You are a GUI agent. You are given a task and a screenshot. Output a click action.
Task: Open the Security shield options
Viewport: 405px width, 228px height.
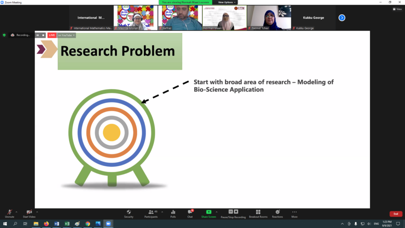[x=129, y=213]
